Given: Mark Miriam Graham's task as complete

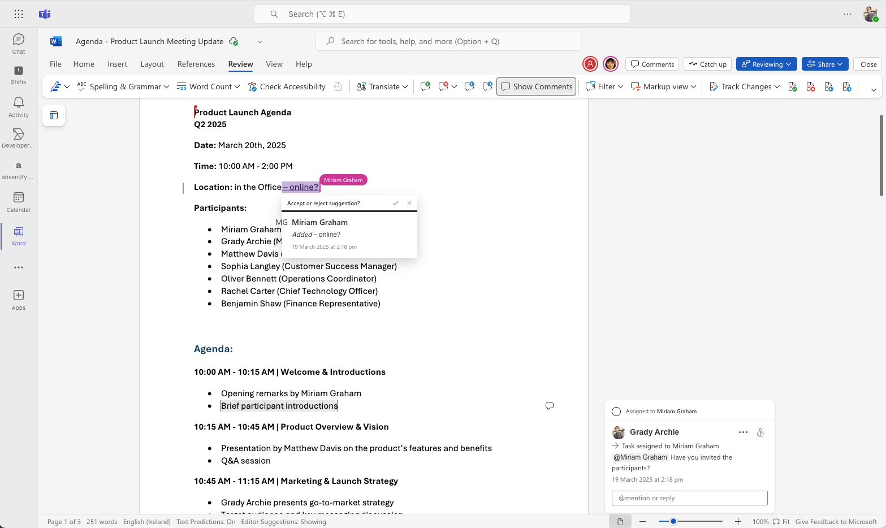Looking at the screenshot, I should pos(616,412).
